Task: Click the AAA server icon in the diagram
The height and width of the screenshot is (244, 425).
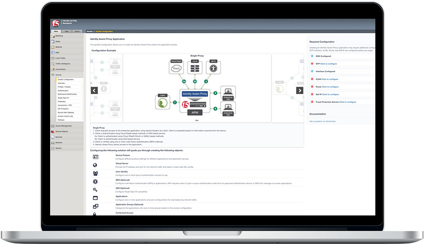Action: pos(195,67)
